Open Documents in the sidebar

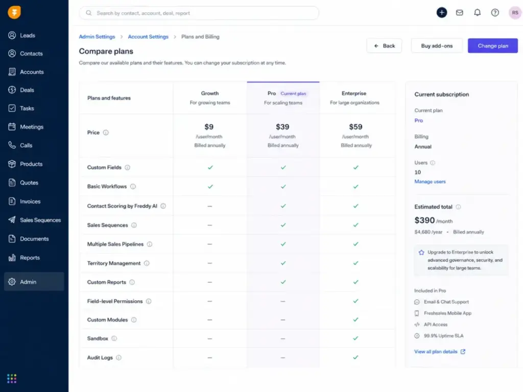point(34,239)
